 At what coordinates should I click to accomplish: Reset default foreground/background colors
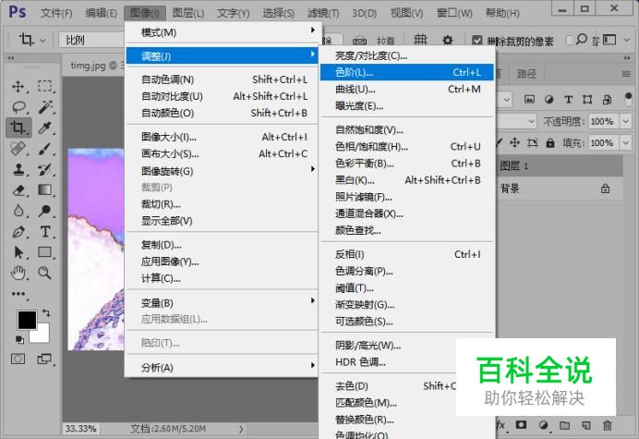[19, 339]
